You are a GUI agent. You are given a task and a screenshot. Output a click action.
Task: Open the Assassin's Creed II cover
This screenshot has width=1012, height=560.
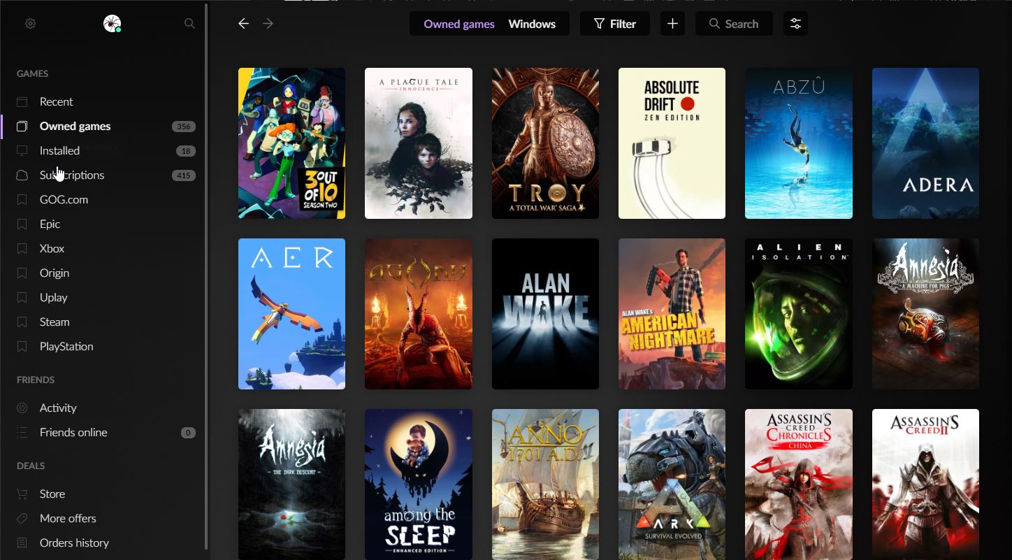pyautogui.click(x=925, y=484)
